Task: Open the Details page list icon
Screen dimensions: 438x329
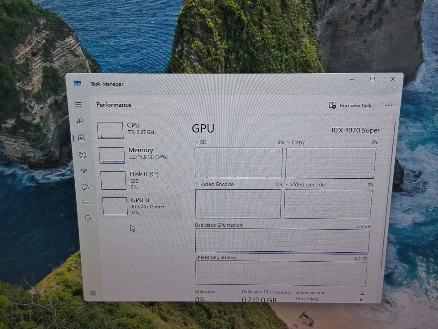Action: (86, 202)
